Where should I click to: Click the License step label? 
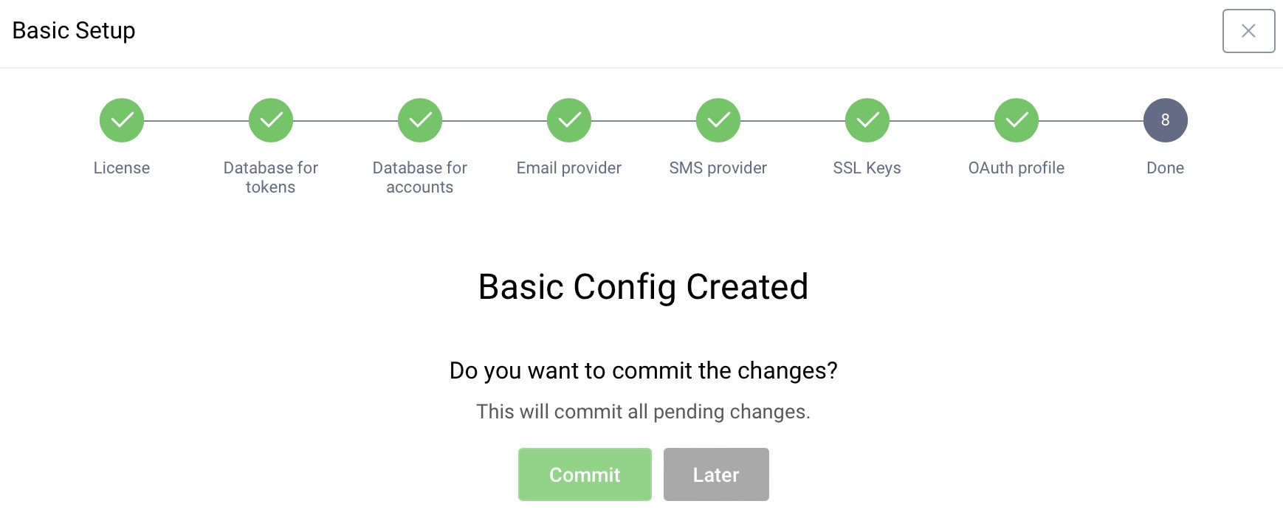(x=121, y=168)
